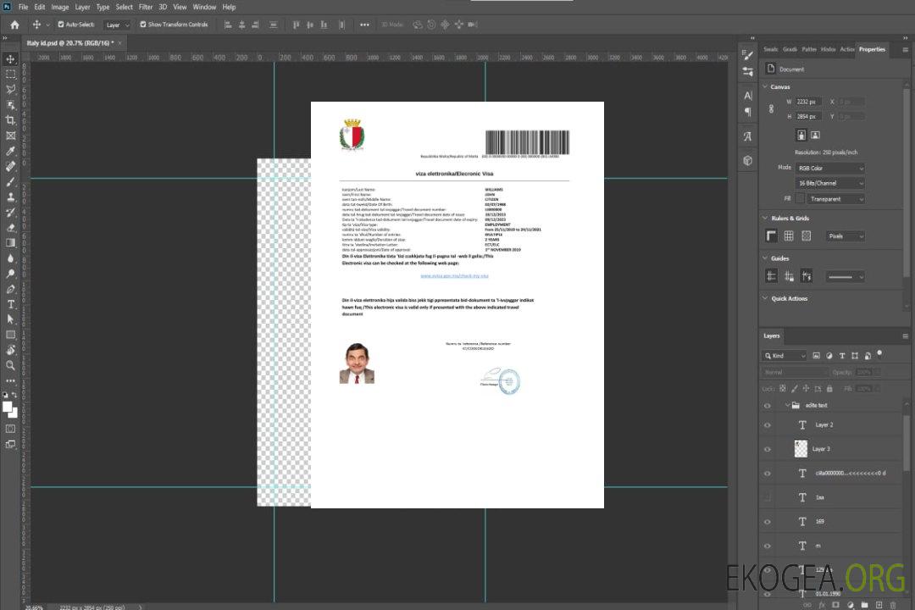Open the Image menu

(x=60, y=7)
